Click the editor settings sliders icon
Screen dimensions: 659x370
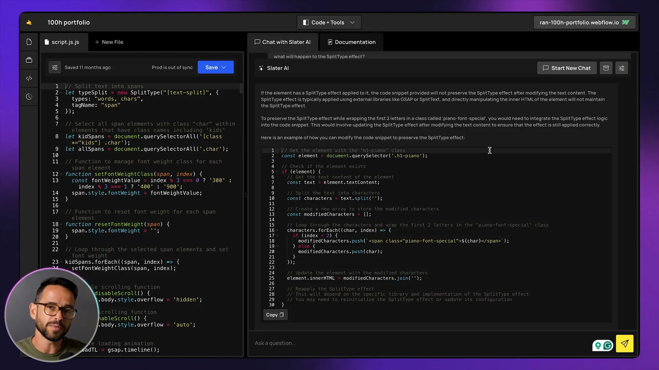pos(55,67)
